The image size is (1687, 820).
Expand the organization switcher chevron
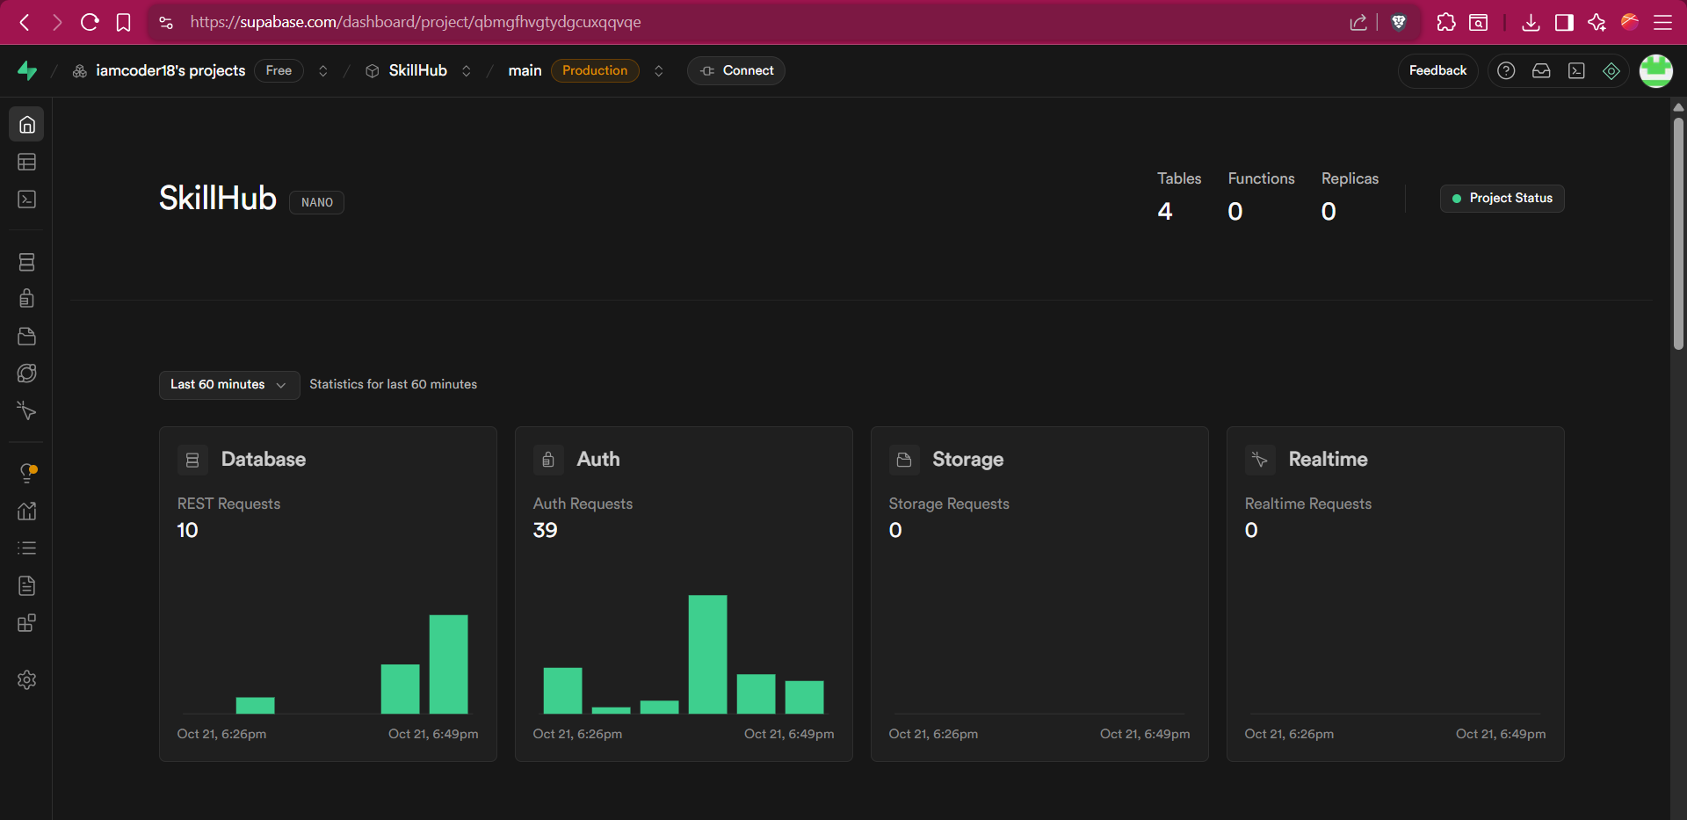pos(323,71)
